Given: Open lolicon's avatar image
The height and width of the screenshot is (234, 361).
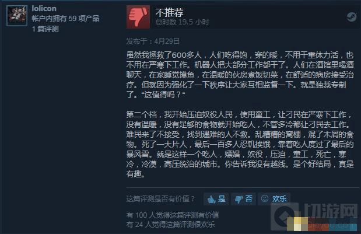Looking at the screenshot, I should [17, 16].
